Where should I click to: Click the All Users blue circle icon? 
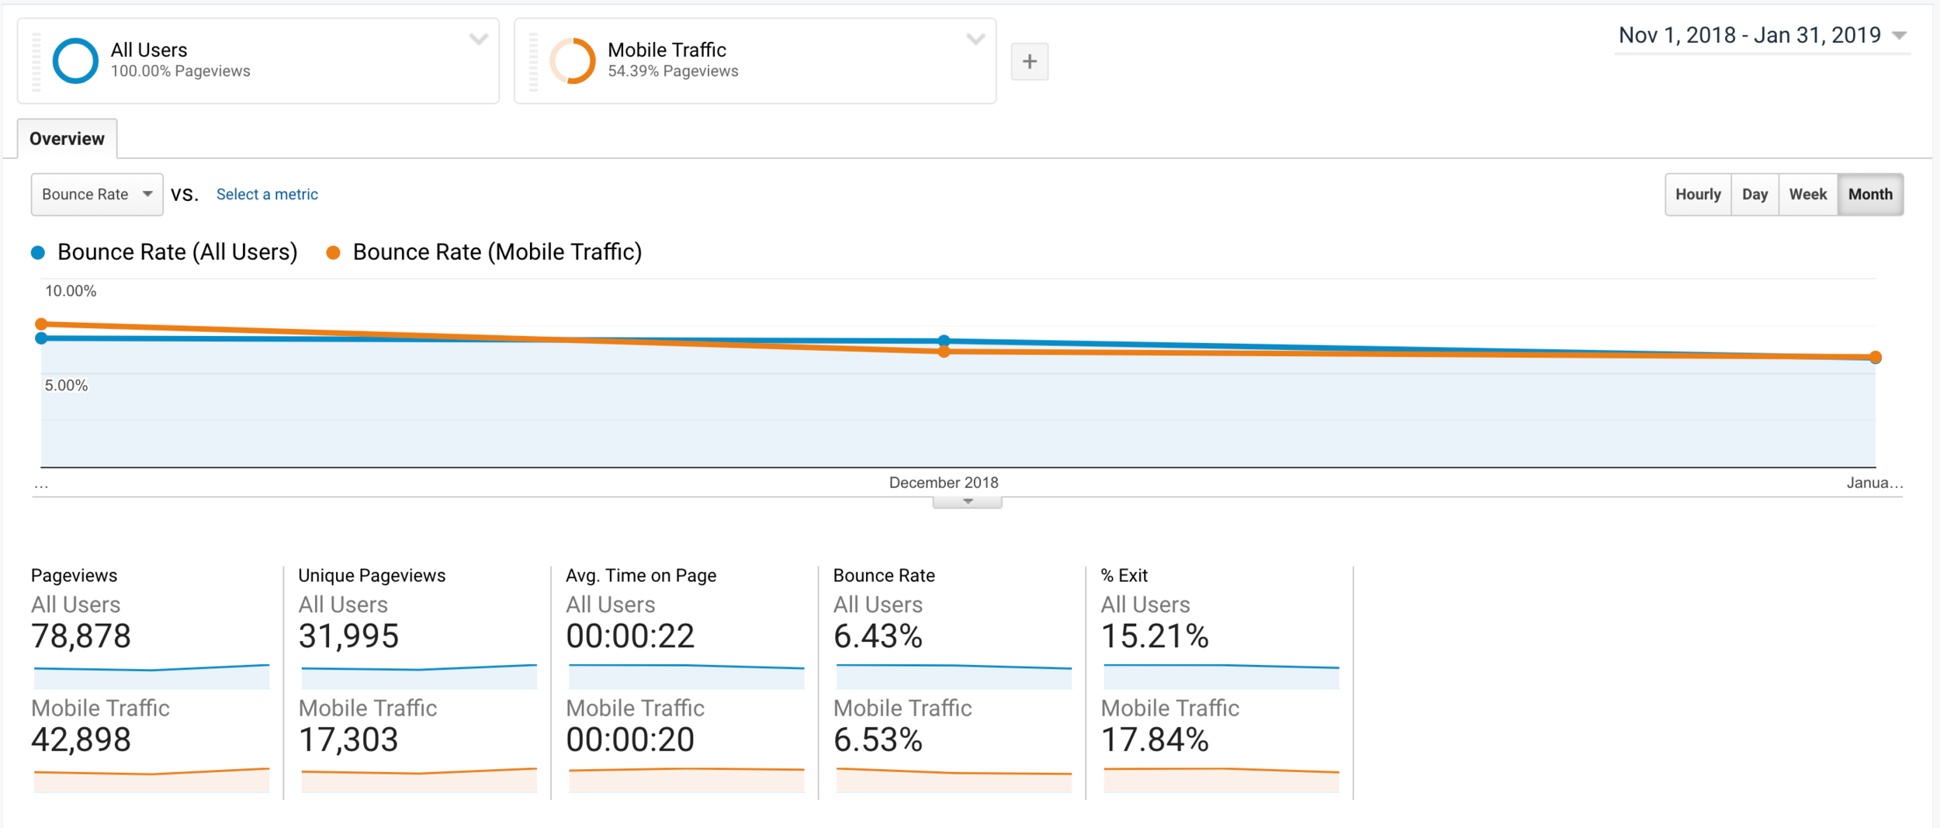[x=75, y=61]
